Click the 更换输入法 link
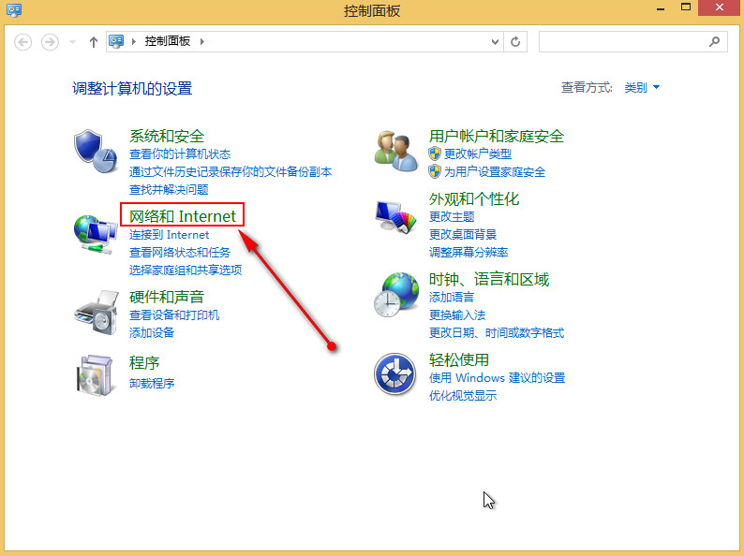The height and width of the screenshot is (556, 744). 457,315
